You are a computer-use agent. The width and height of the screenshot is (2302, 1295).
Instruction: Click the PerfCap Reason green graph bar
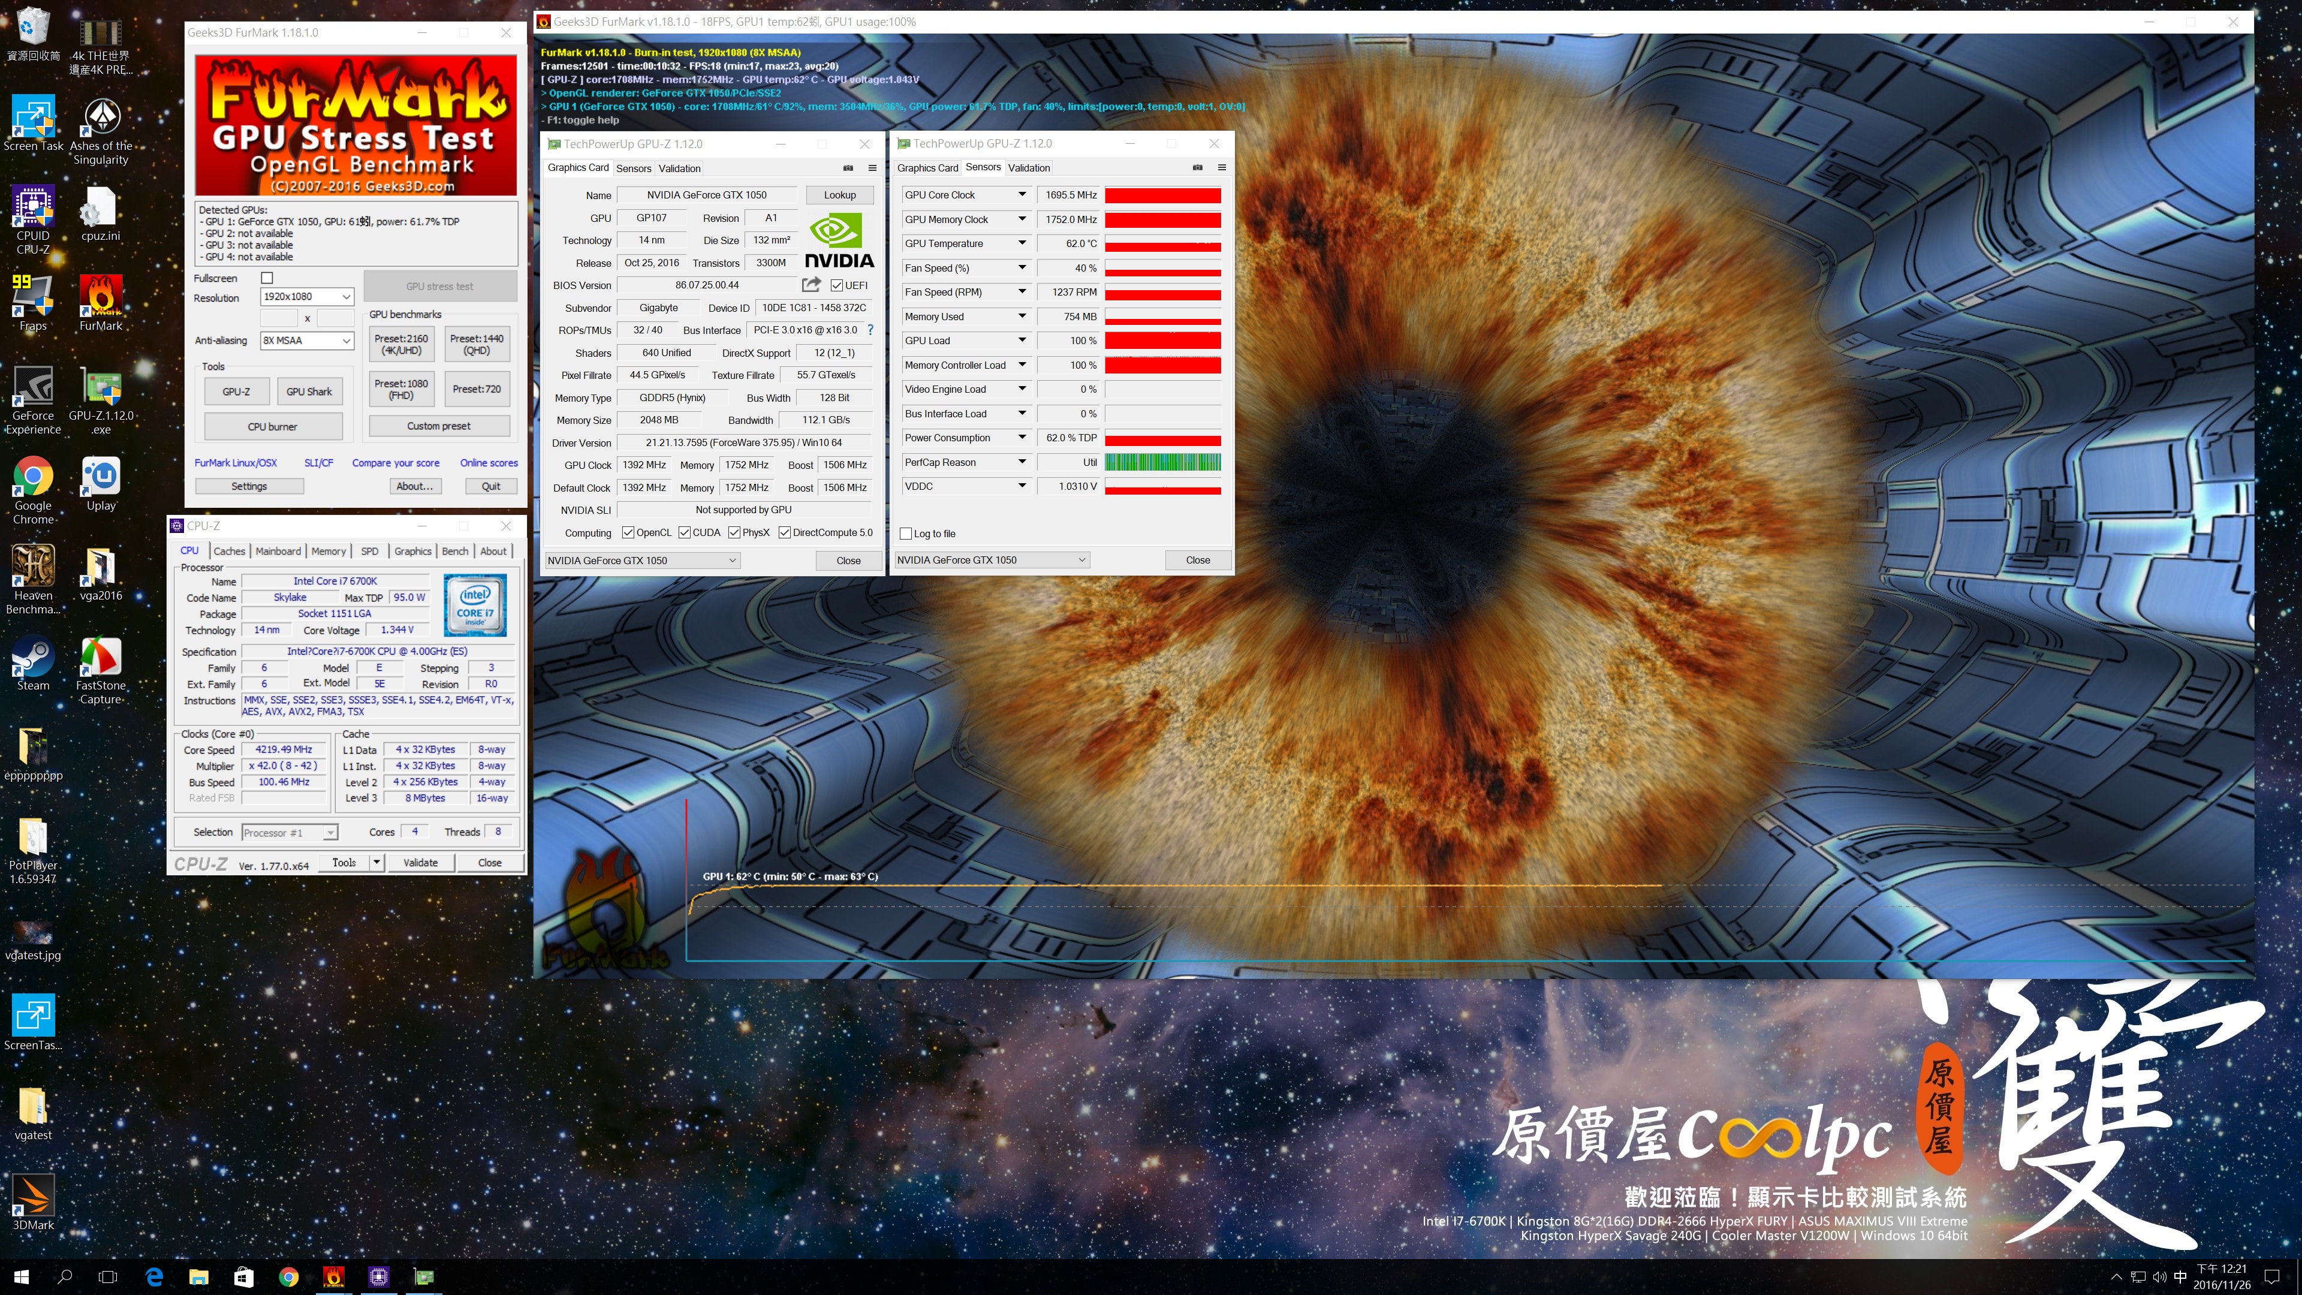tap(1162, 462)
